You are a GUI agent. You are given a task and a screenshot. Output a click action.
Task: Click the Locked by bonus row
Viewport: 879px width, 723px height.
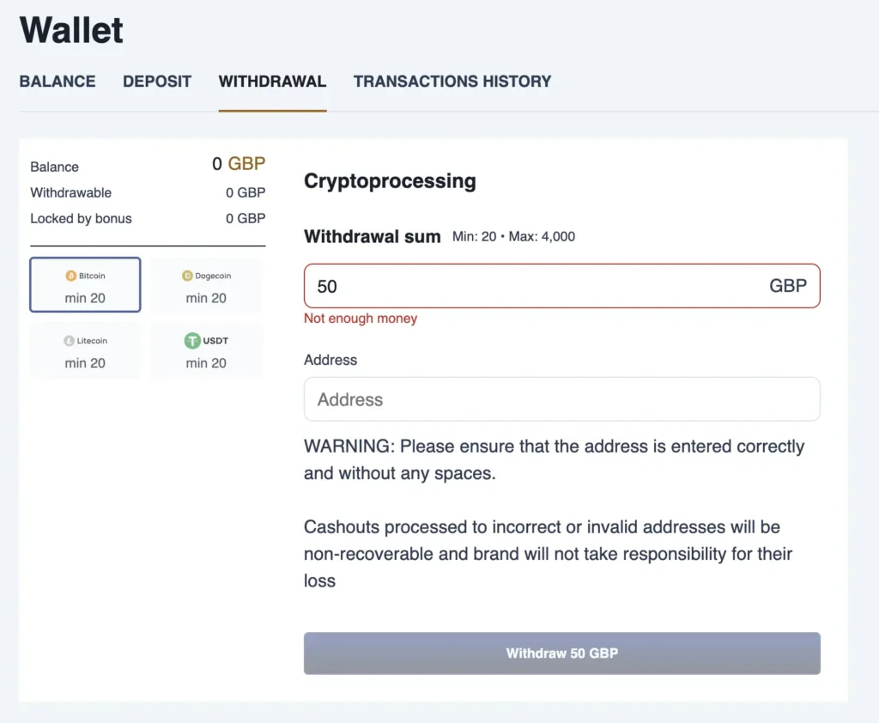(148, 218)
